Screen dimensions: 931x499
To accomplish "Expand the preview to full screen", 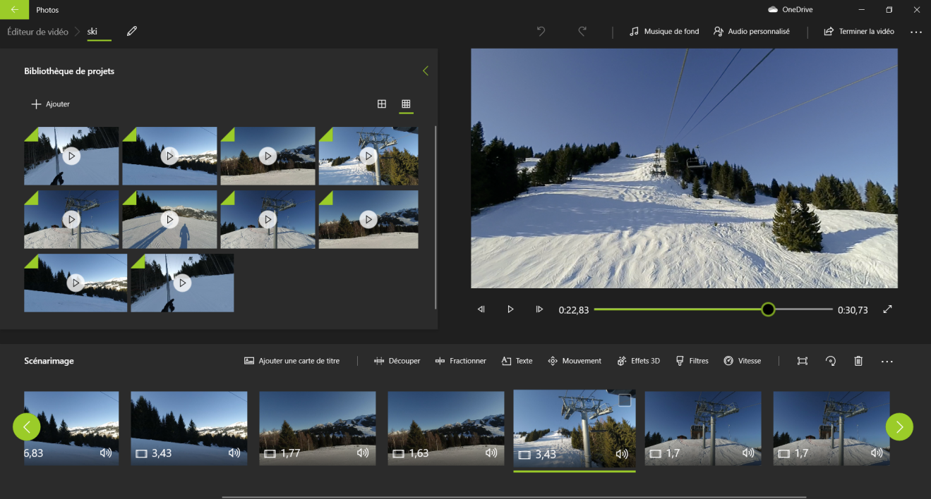I will coord(888,309).
